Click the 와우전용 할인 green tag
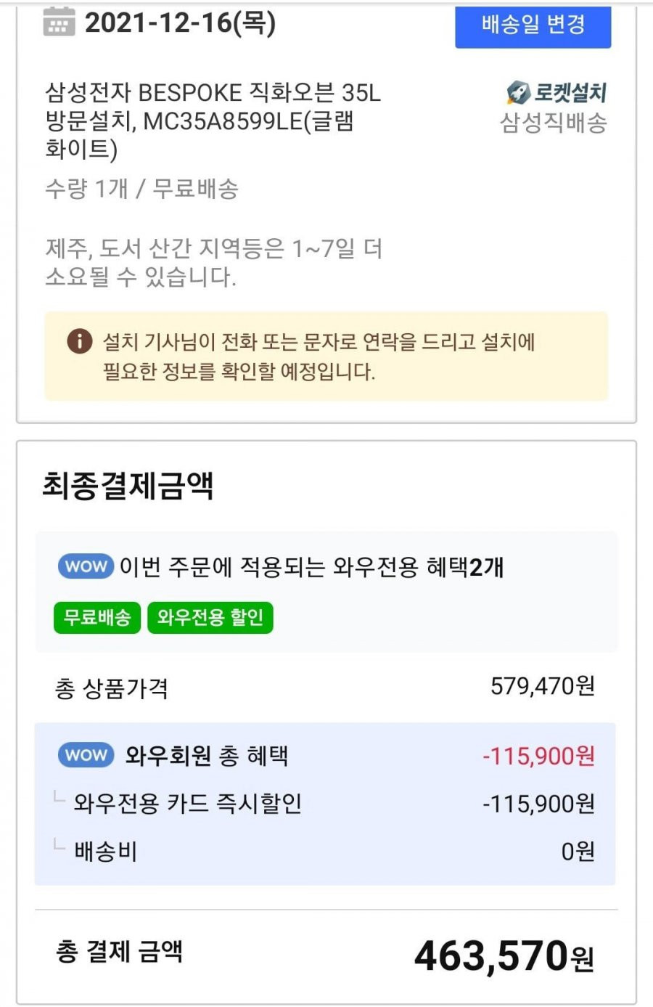 (210, 617)
